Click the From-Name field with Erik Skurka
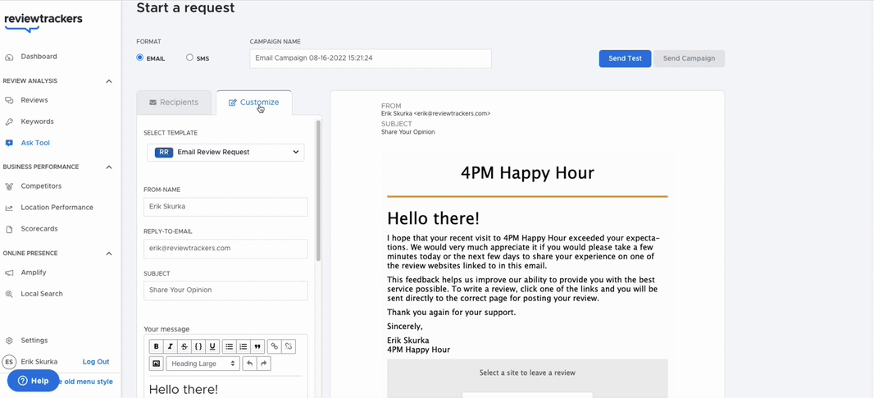 click(225, 207)
